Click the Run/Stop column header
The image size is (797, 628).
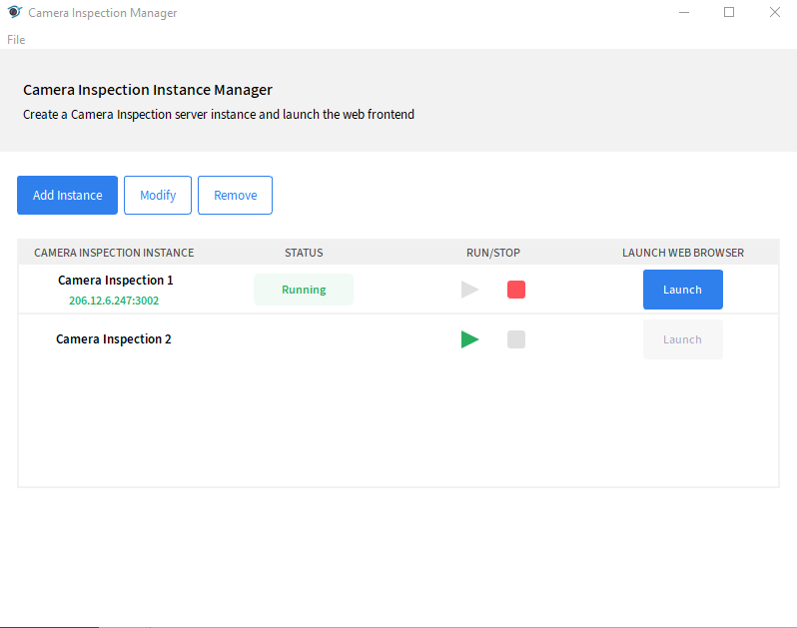coord(493,253)
